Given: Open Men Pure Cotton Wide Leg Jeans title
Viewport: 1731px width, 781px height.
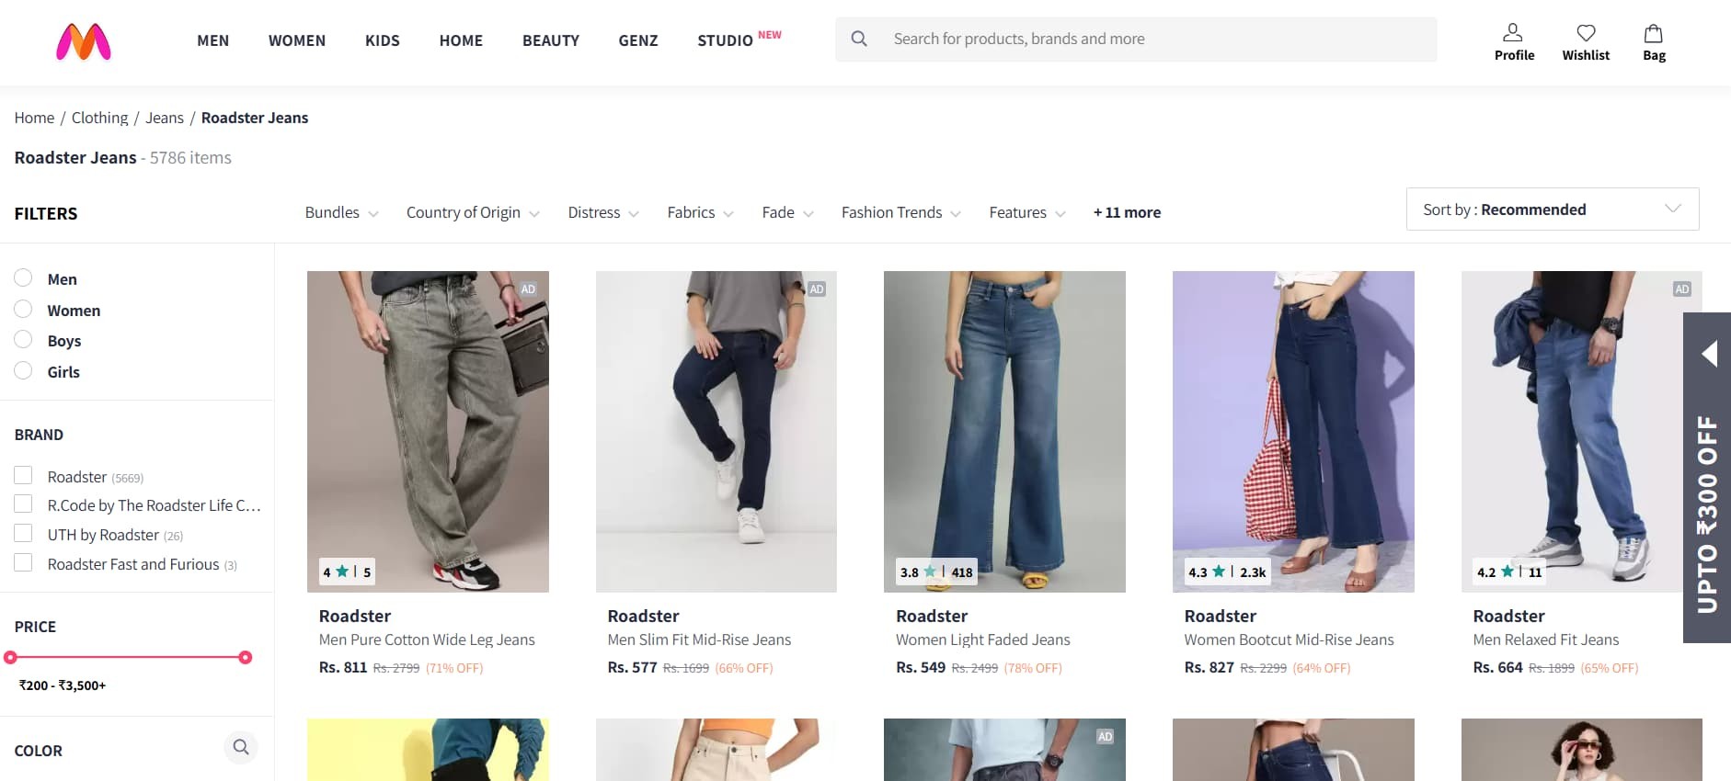Looking at the screenshot, I should click(427, 640).
